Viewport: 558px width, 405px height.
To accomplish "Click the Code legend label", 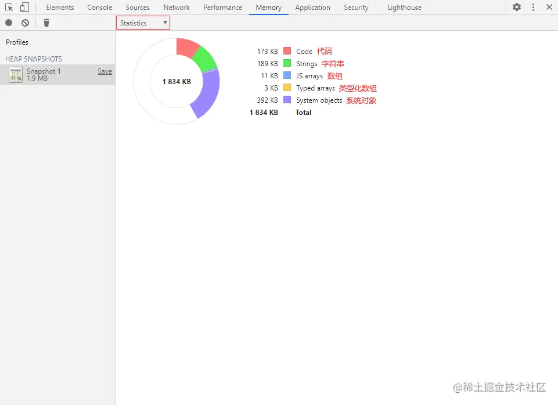I will pyautogui.click(x=304, y=52).
